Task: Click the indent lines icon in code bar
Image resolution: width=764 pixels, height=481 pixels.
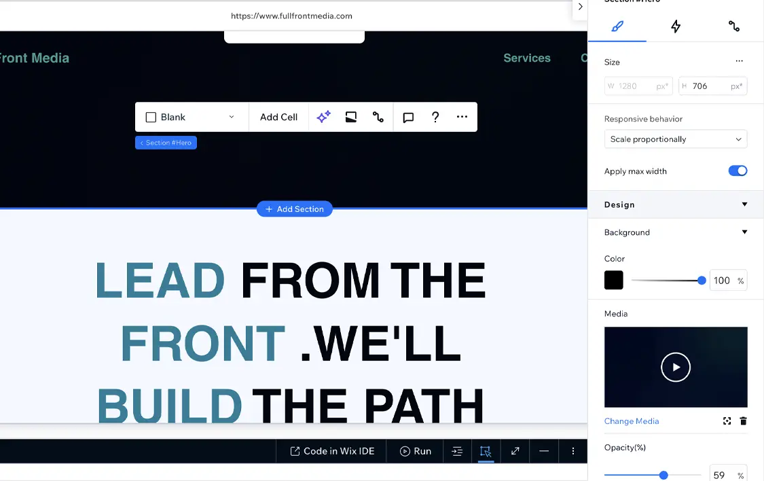Action: (x=457, y=451)
